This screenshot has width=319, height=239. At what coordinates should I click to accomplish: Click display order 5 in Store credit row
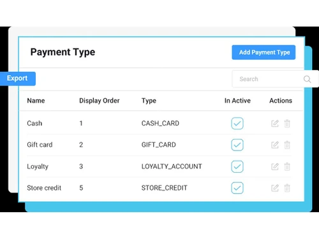(x=81, y=188)
